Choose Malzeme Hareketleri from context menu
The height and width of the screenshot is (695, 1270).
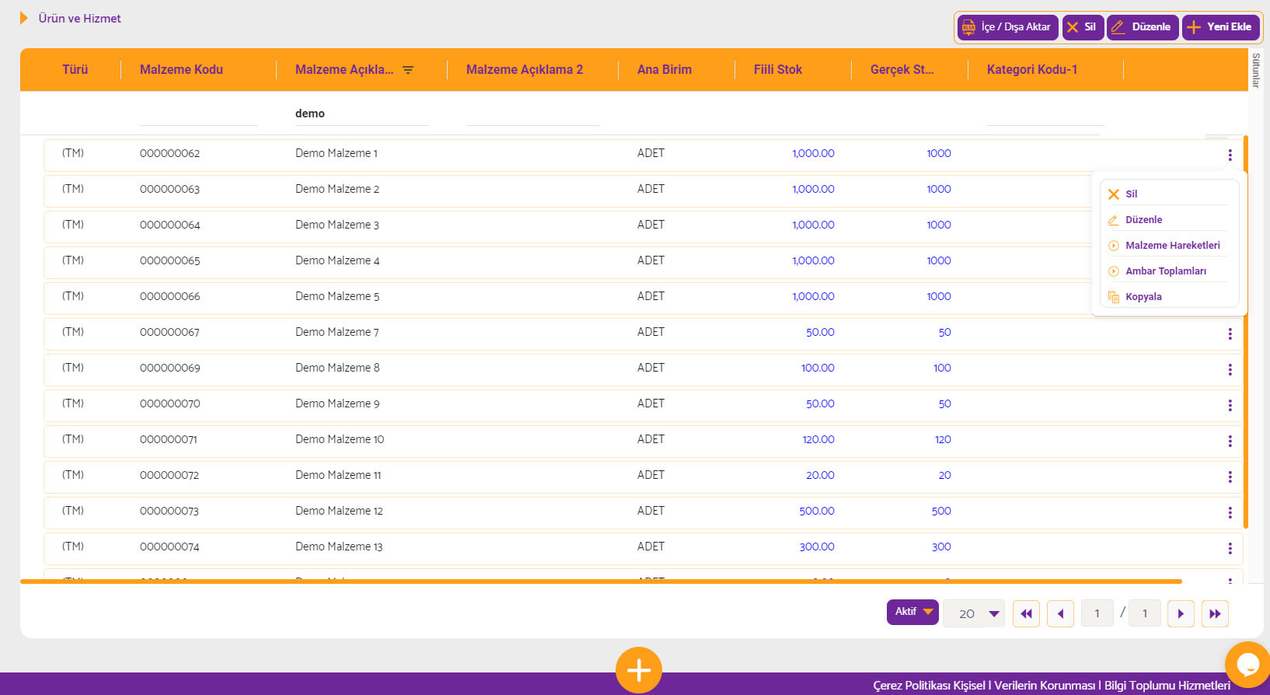(x=1167, y=246)
